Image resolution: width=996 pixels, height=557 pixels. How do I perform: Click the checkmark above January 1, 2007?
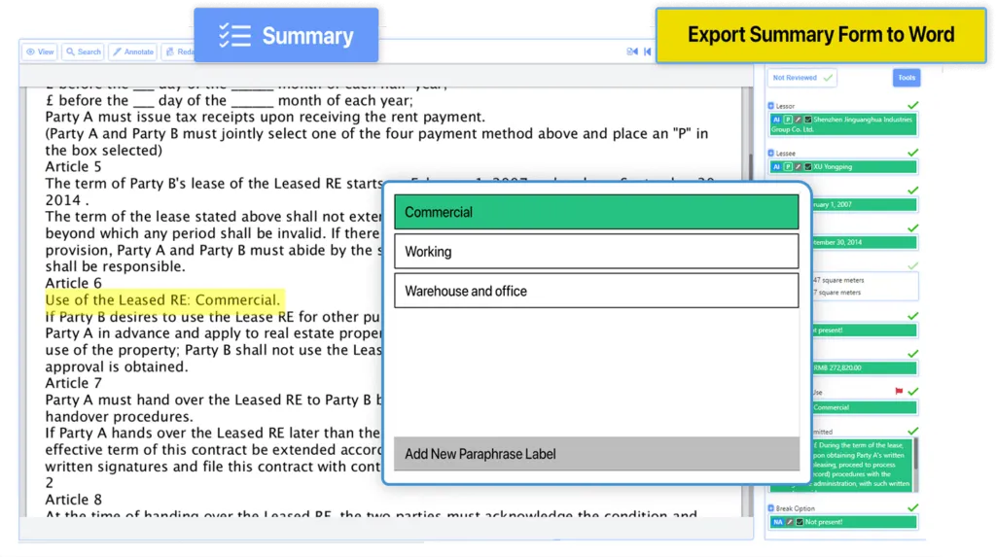pyautogui.click(x=912, y=190)
